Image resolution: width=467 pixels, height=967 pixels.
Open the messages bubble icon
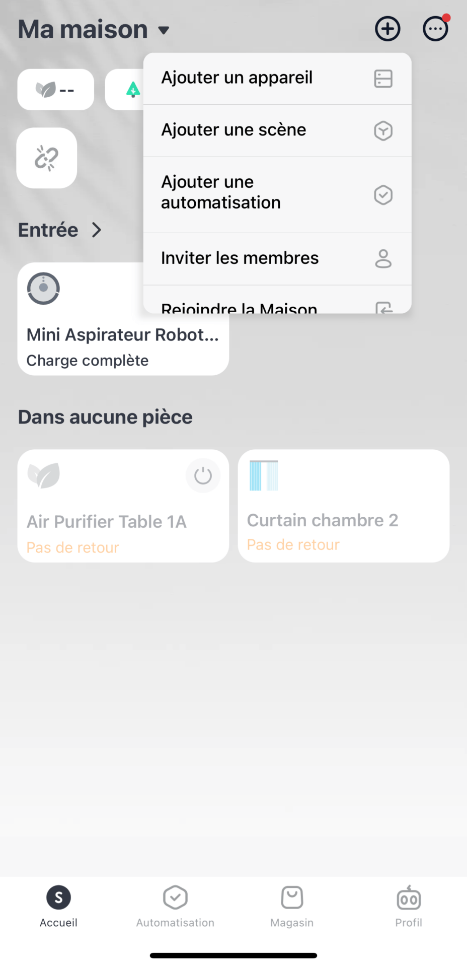click(435, 29)
